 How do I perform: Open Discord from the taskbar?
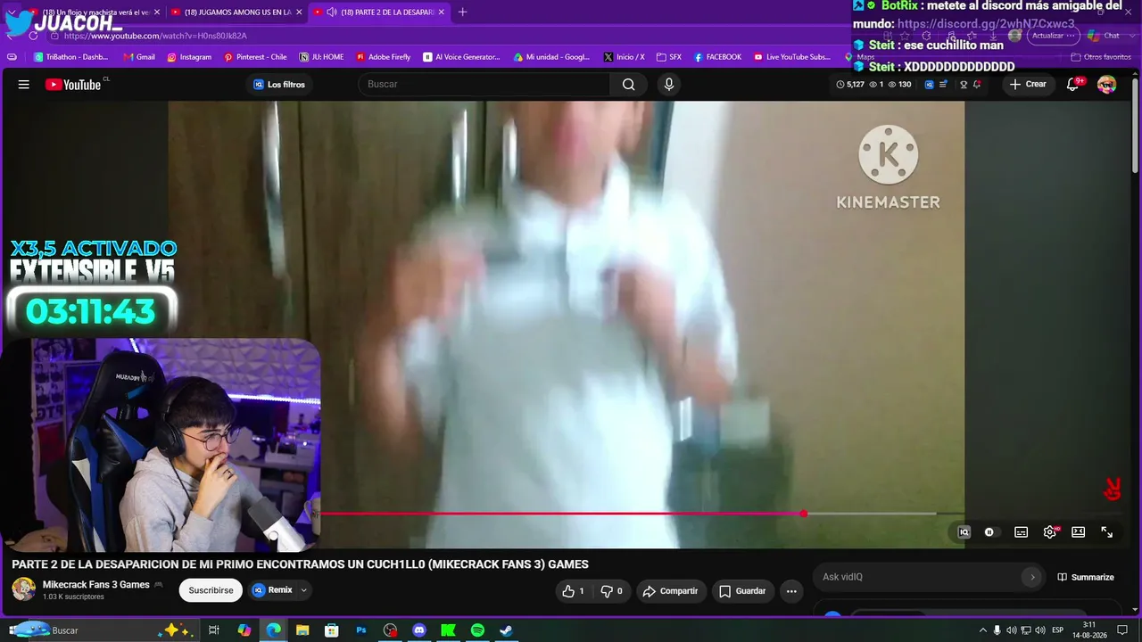419,630
